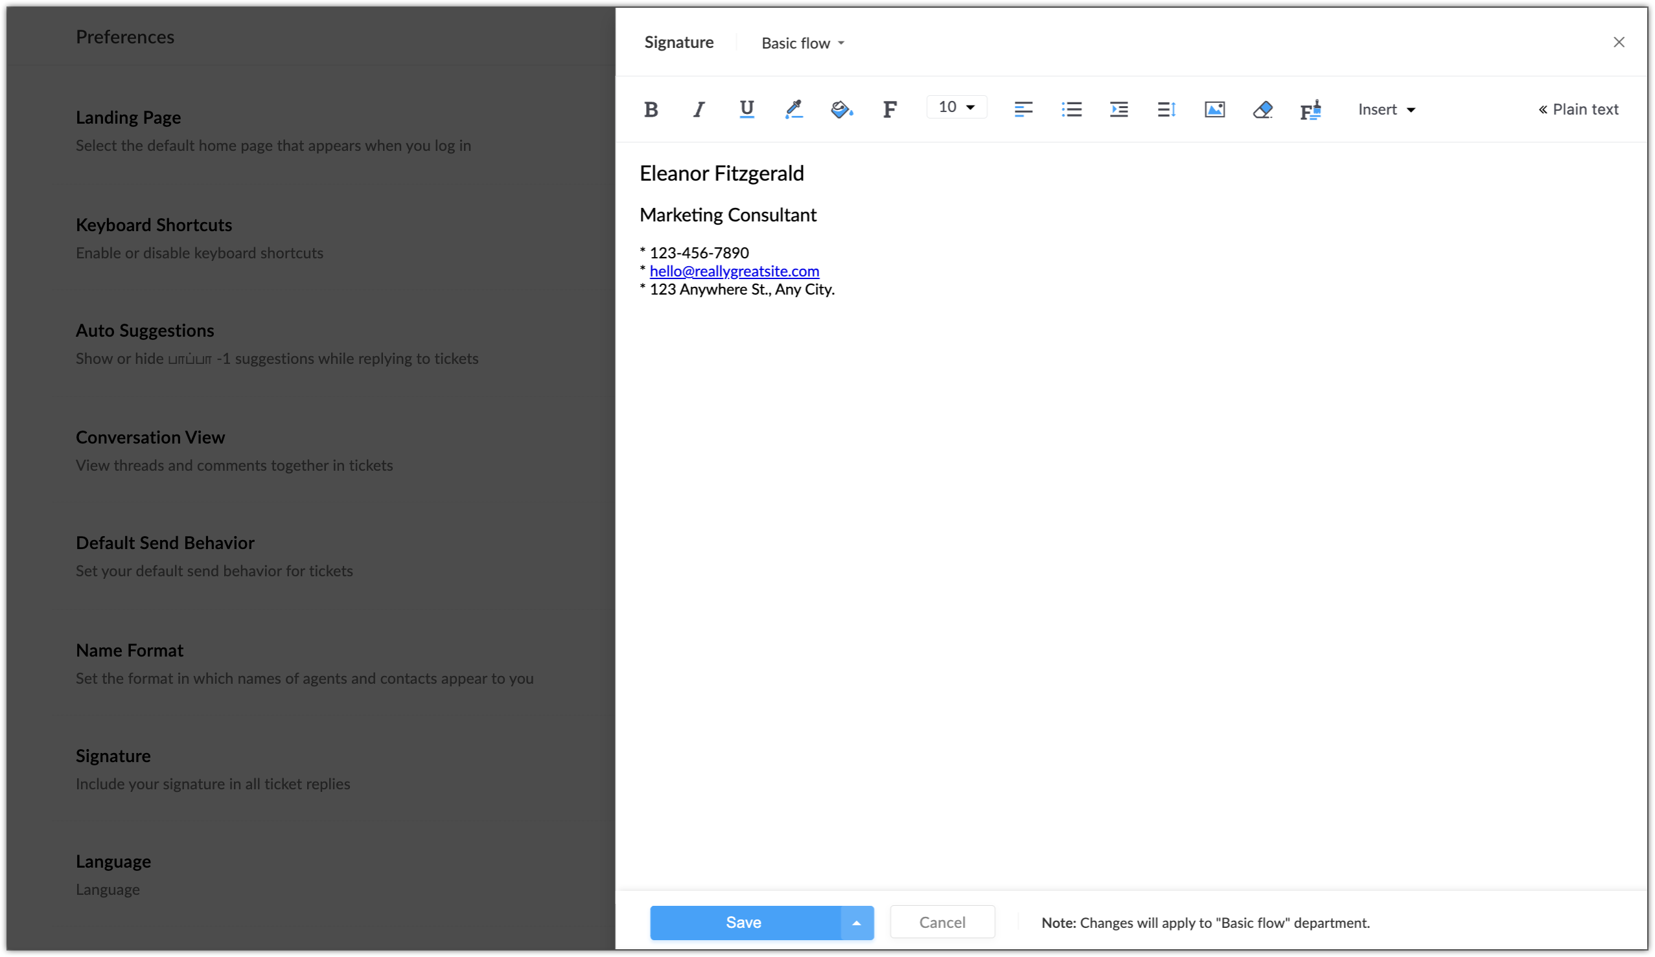Toggle bold formatting
Screen dimensions: 1655x957
coord(650,109)
